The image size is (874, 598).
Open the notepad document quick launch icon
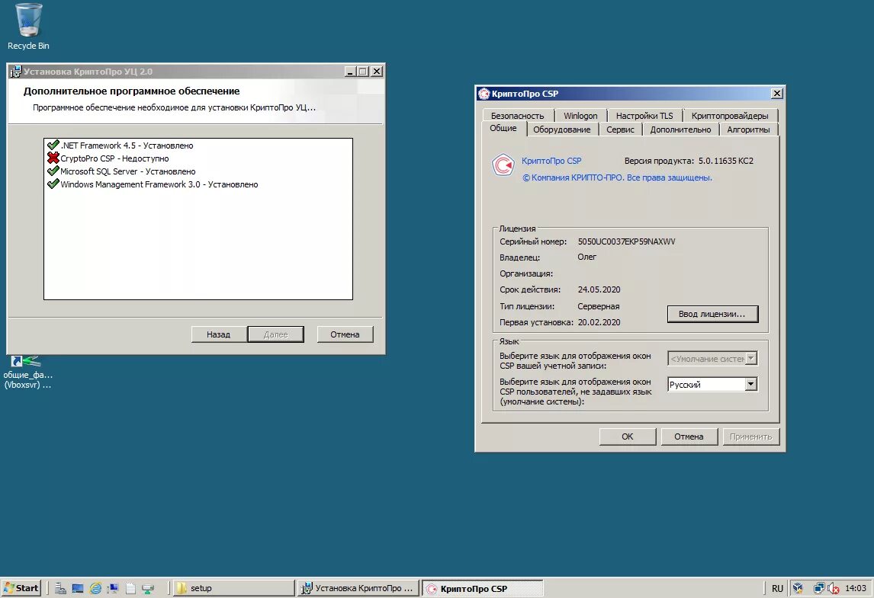[x=130, y=588]
